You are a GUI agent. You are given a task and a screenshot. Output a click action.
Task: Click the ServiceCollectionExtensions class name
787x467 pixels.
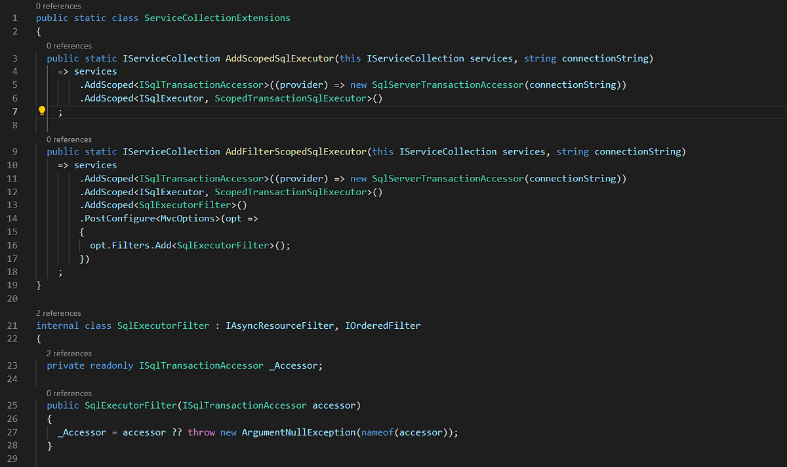217,18
